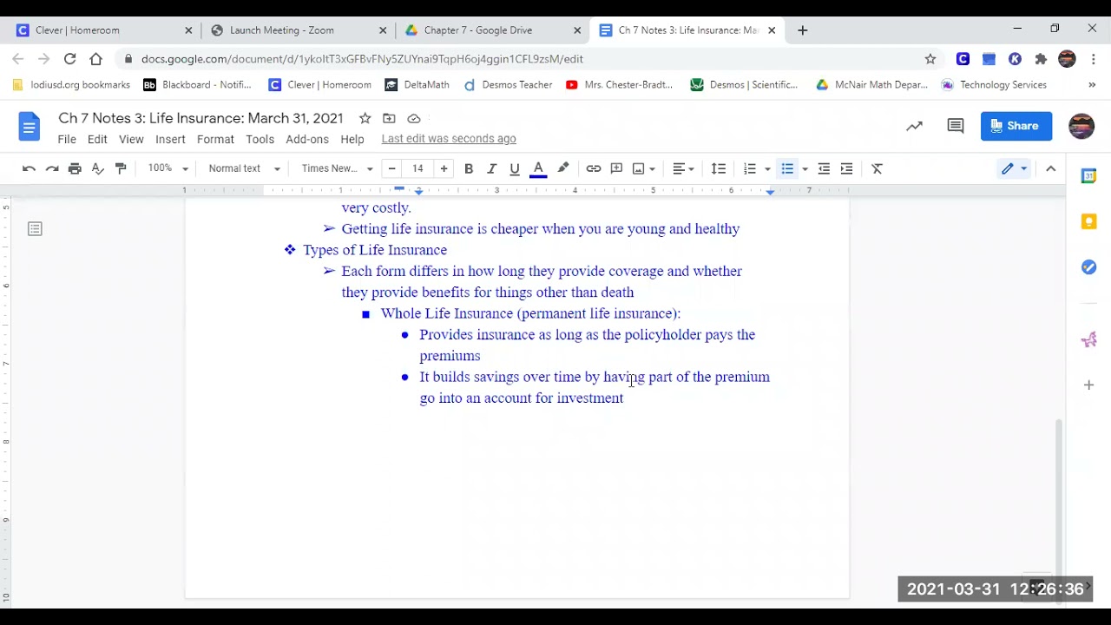The height and width of the screenshot is (625, 1111).
Task: Insert link using chain icon
Action: (594, 168)
